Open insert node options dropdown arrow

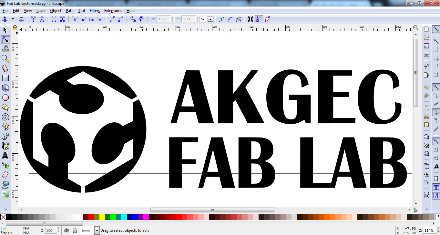pyautogui.click(x=13, y=19)
